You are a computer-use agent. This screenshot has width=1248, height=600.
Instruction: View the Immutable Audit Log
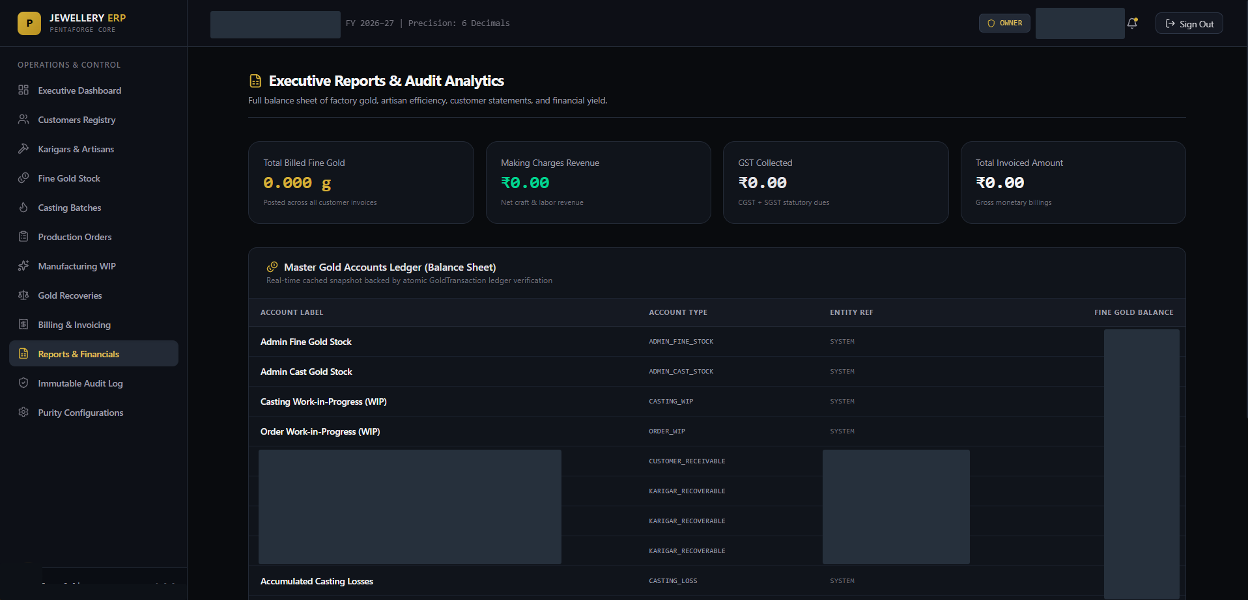click(x=94, y=383)
